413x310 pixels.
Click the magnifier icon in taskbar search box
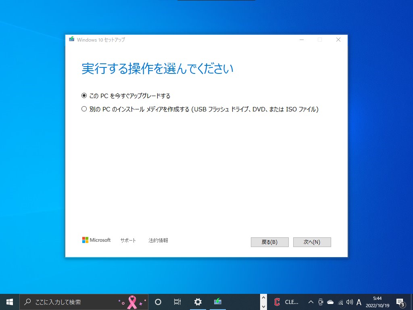tap(27, 302)
